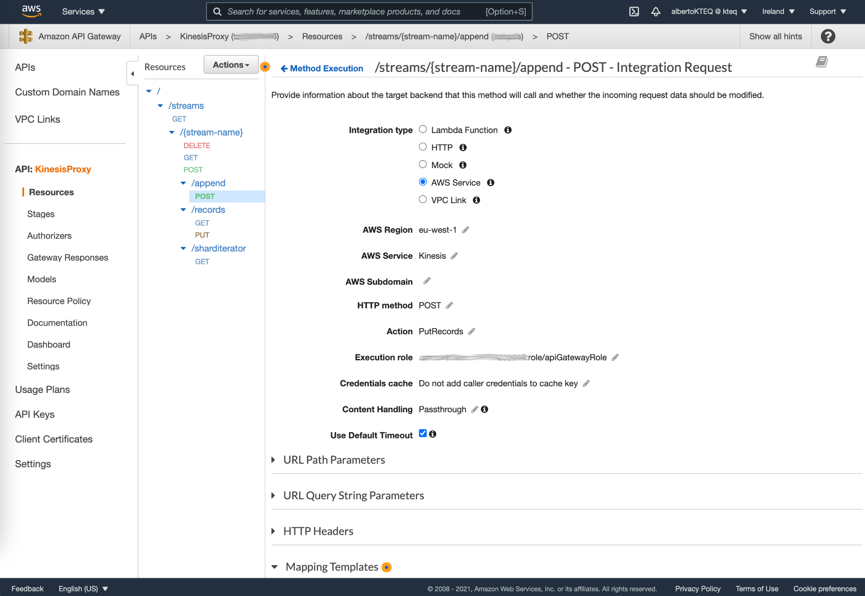Click the KinesisProxy breadcrumb link
Image resolution: width=865 pixels, height=596 pixels.
229,36
